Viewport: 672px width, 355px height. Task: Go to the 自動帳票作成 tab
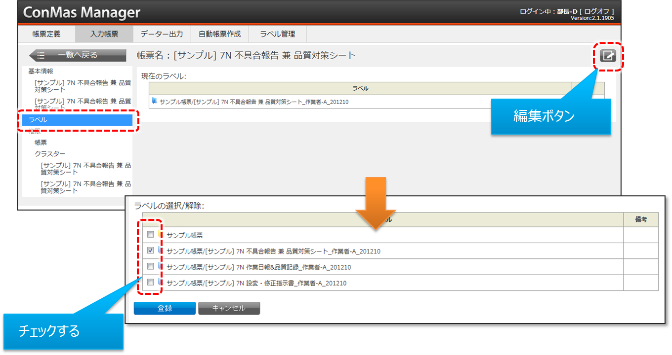(x=219, y=34)
